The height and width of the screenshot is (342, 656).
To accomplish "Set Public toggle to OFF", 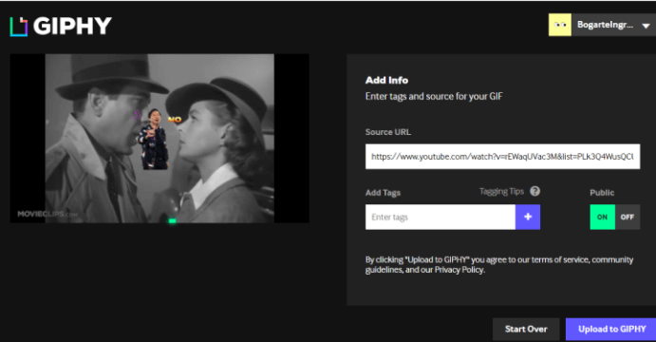I will 628,217.
